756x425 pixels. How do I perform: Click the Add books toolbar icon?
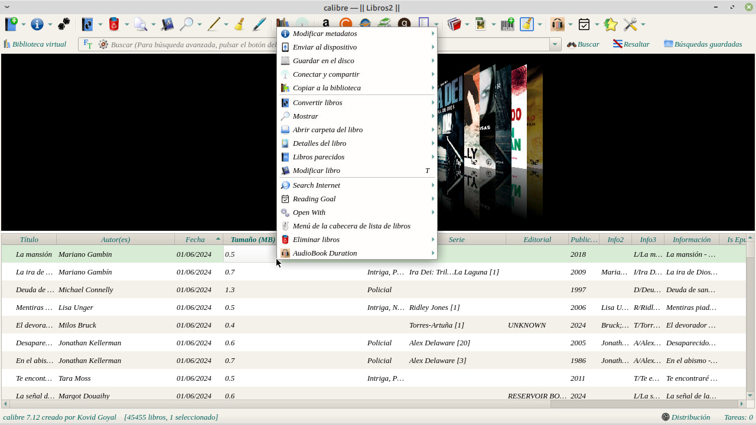pyautogui.click(x=11, y=24)
